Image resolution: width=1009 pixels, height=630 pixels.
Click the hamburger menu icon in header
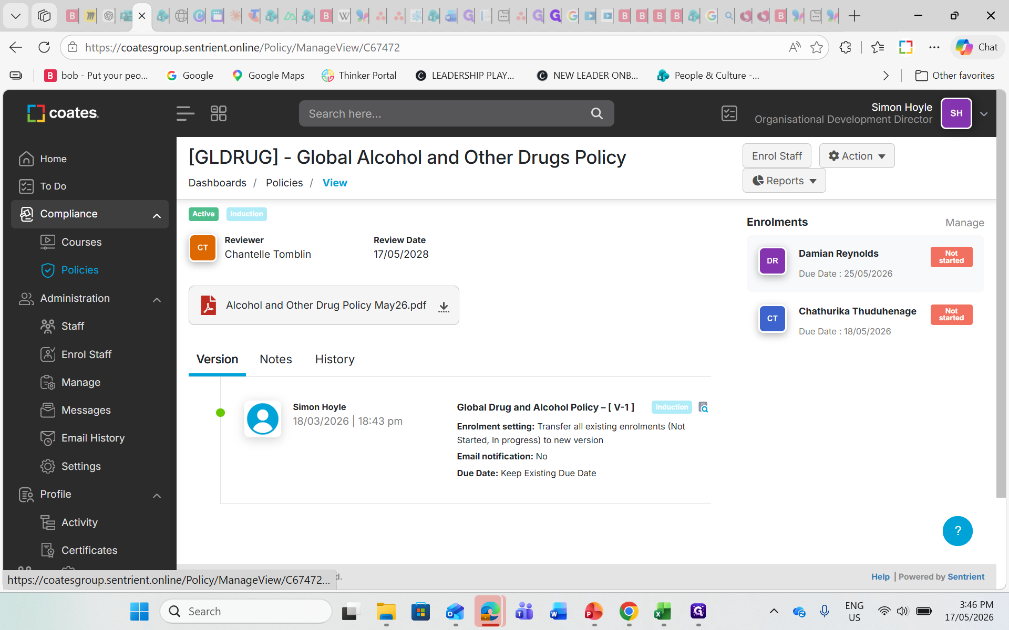[x=185, y=113]
